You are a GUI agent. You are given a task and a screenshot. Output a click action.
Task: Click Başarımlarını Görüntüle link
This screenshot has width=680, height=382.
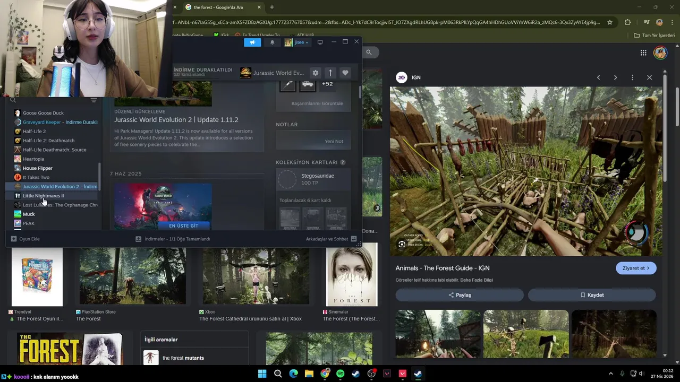[x=317, y=103]
